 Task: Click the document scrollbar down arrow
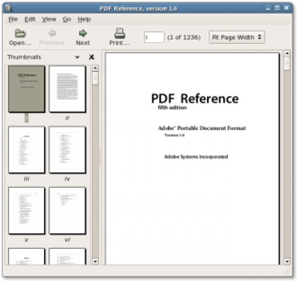click(x=287, y=261)
